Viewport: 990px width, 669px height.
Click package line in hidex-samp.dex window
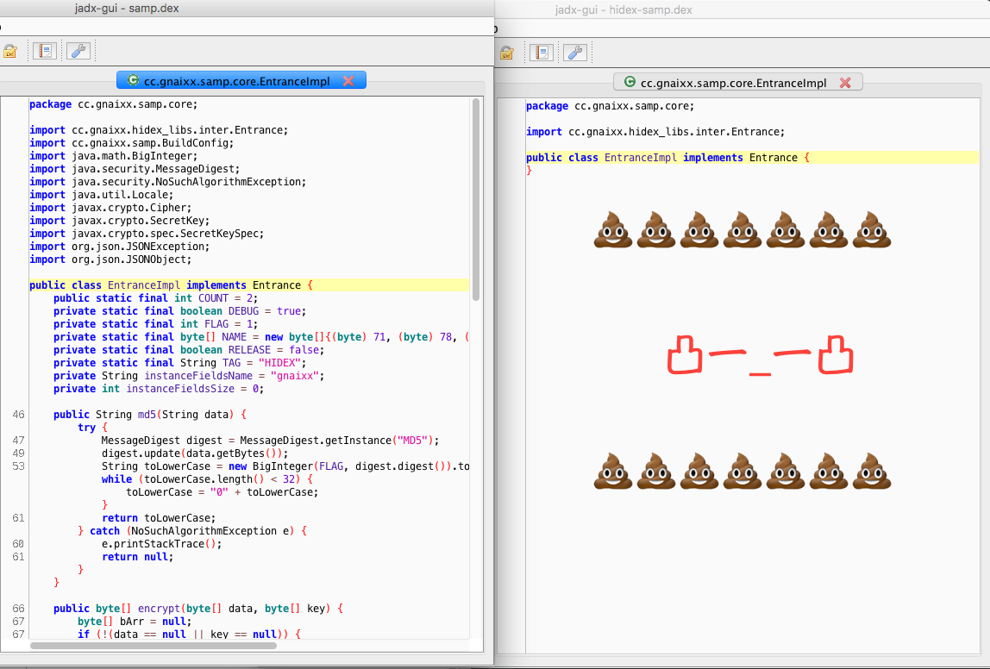610,106
